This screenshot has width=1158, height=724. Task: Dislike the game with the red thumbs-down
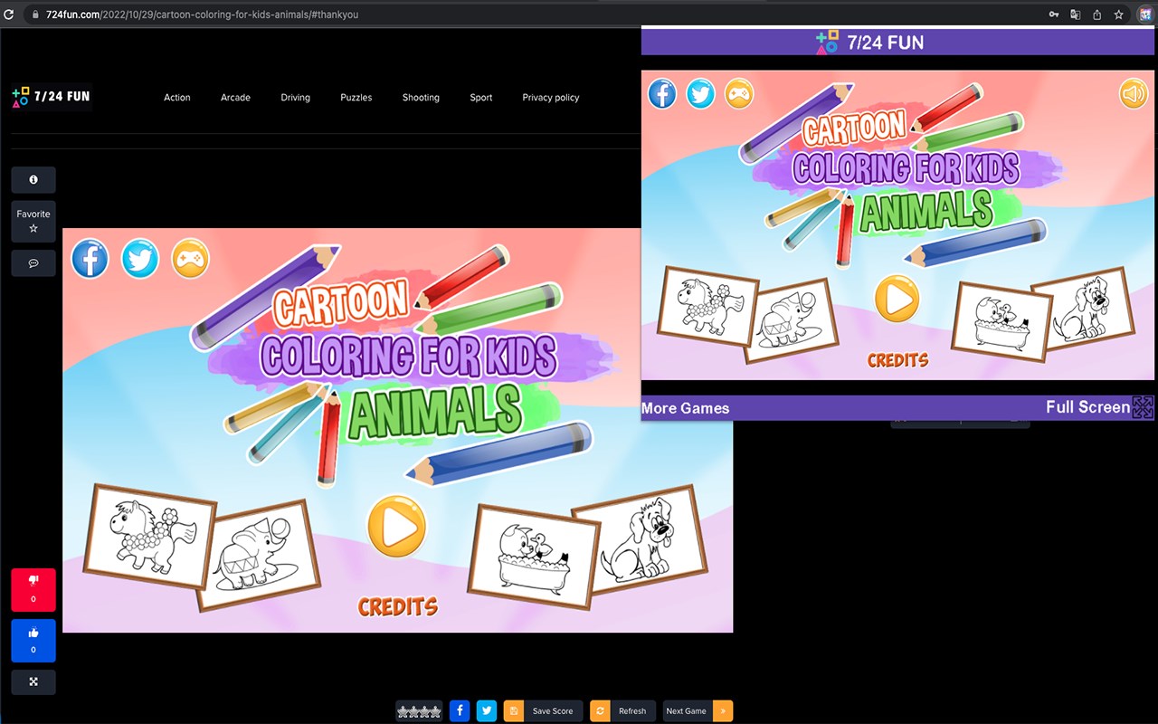[33, 590]
